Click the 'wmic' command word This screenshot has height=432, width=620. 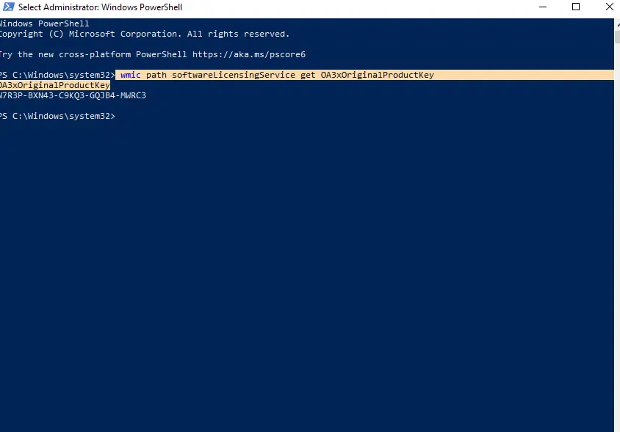tap(130, 76)
